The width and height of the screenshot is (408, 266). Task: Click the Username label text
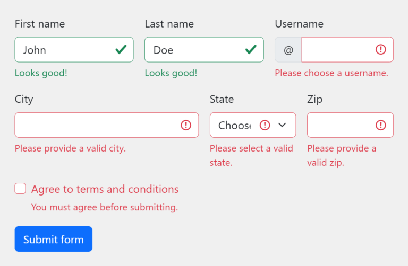point(299,24)
